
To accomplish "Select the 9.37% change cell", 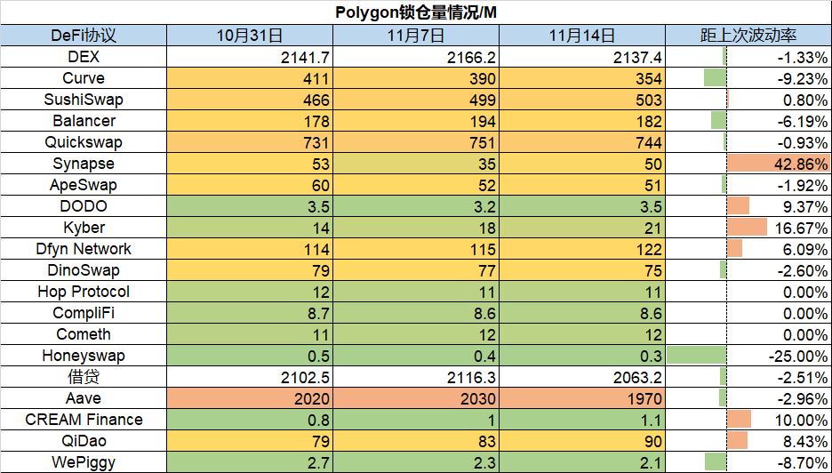I will [748, 206].
